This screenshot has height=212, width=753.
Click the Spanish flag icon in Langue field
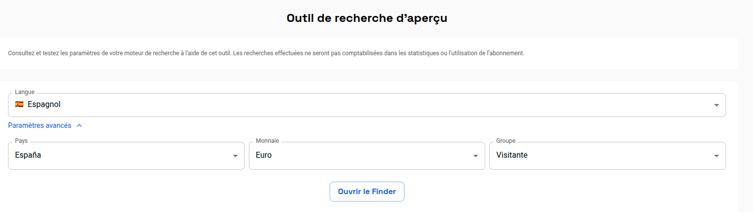(x=19, y=105)
